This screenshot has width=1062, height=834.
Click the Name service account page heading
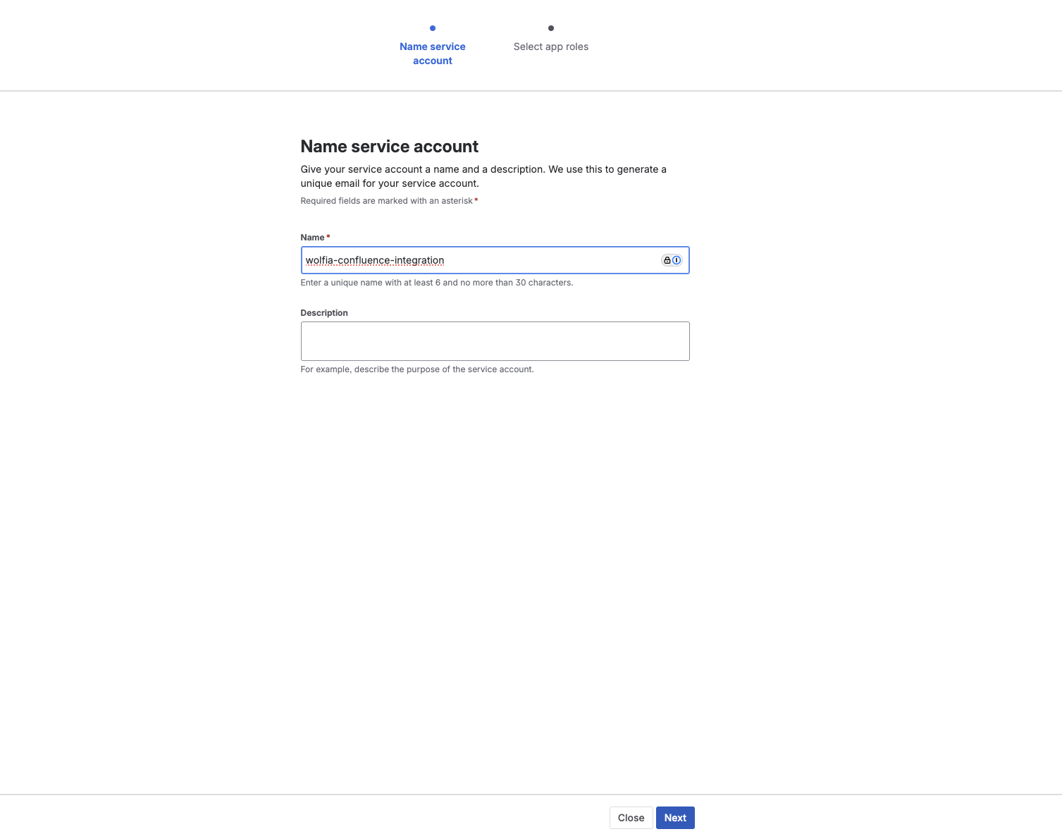point(389,147)
